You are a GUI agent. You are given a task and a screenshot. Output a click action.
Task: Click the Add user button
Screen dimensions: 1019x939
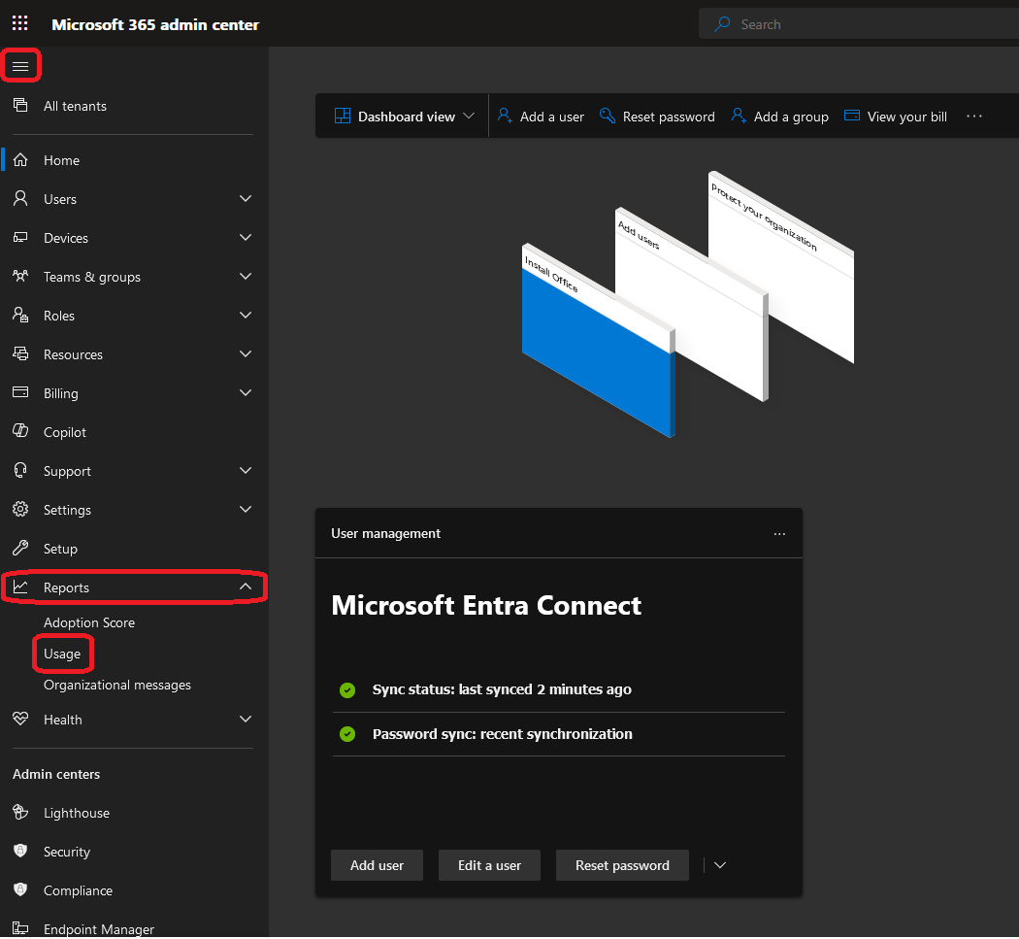(377, 865)
